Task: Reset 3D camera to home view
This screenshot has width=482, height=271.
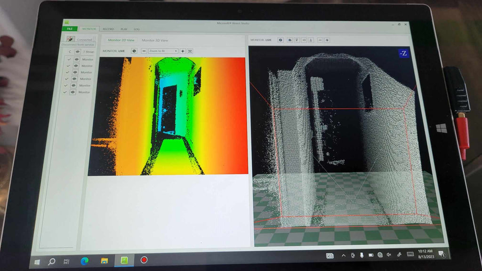Action: pos(289,40)
